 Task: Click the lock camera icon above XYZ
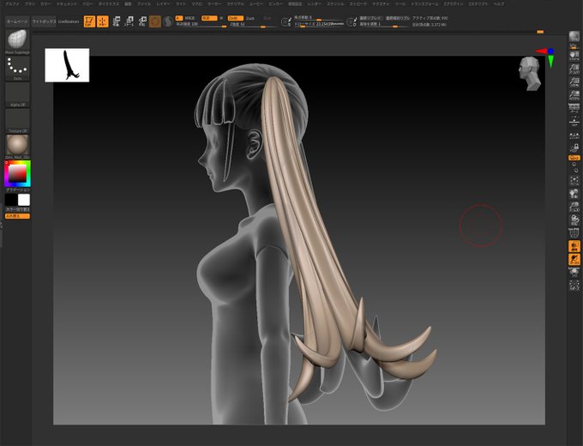point(574,148)
